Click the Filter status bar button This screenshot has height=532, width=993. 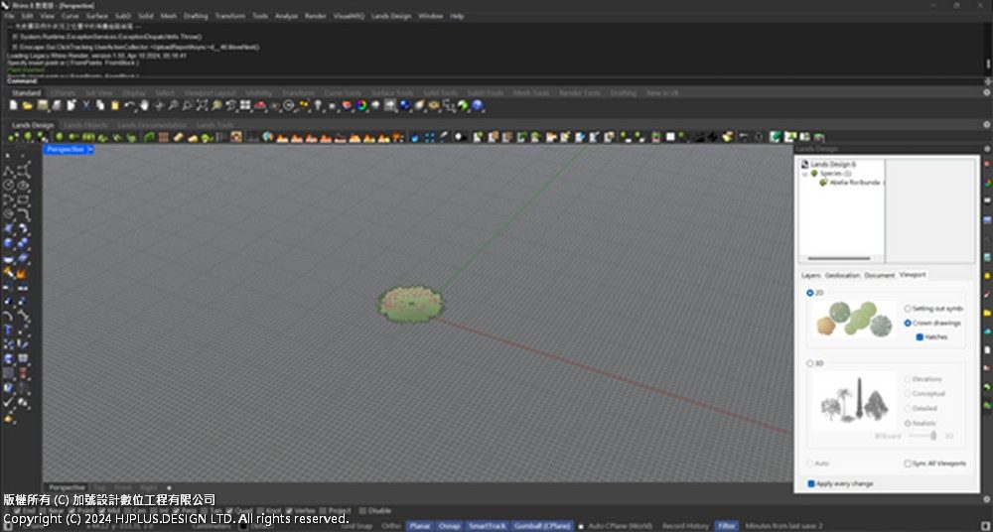coord(727,526)
